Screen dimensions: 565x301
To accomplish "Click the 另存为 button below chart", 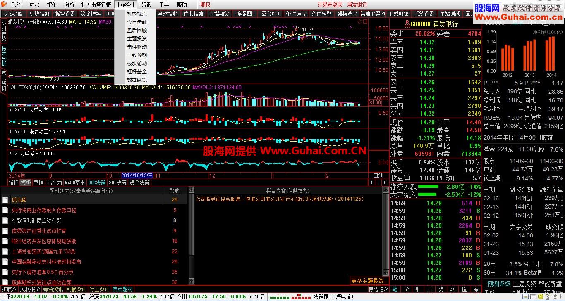I will pos(54,182).
